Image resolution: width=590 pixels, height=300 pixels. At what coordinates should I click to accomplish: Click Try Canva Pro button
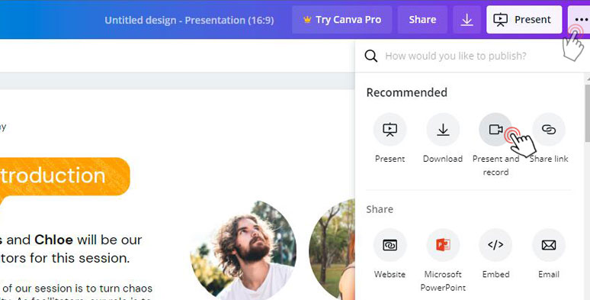tap(342, 20)
